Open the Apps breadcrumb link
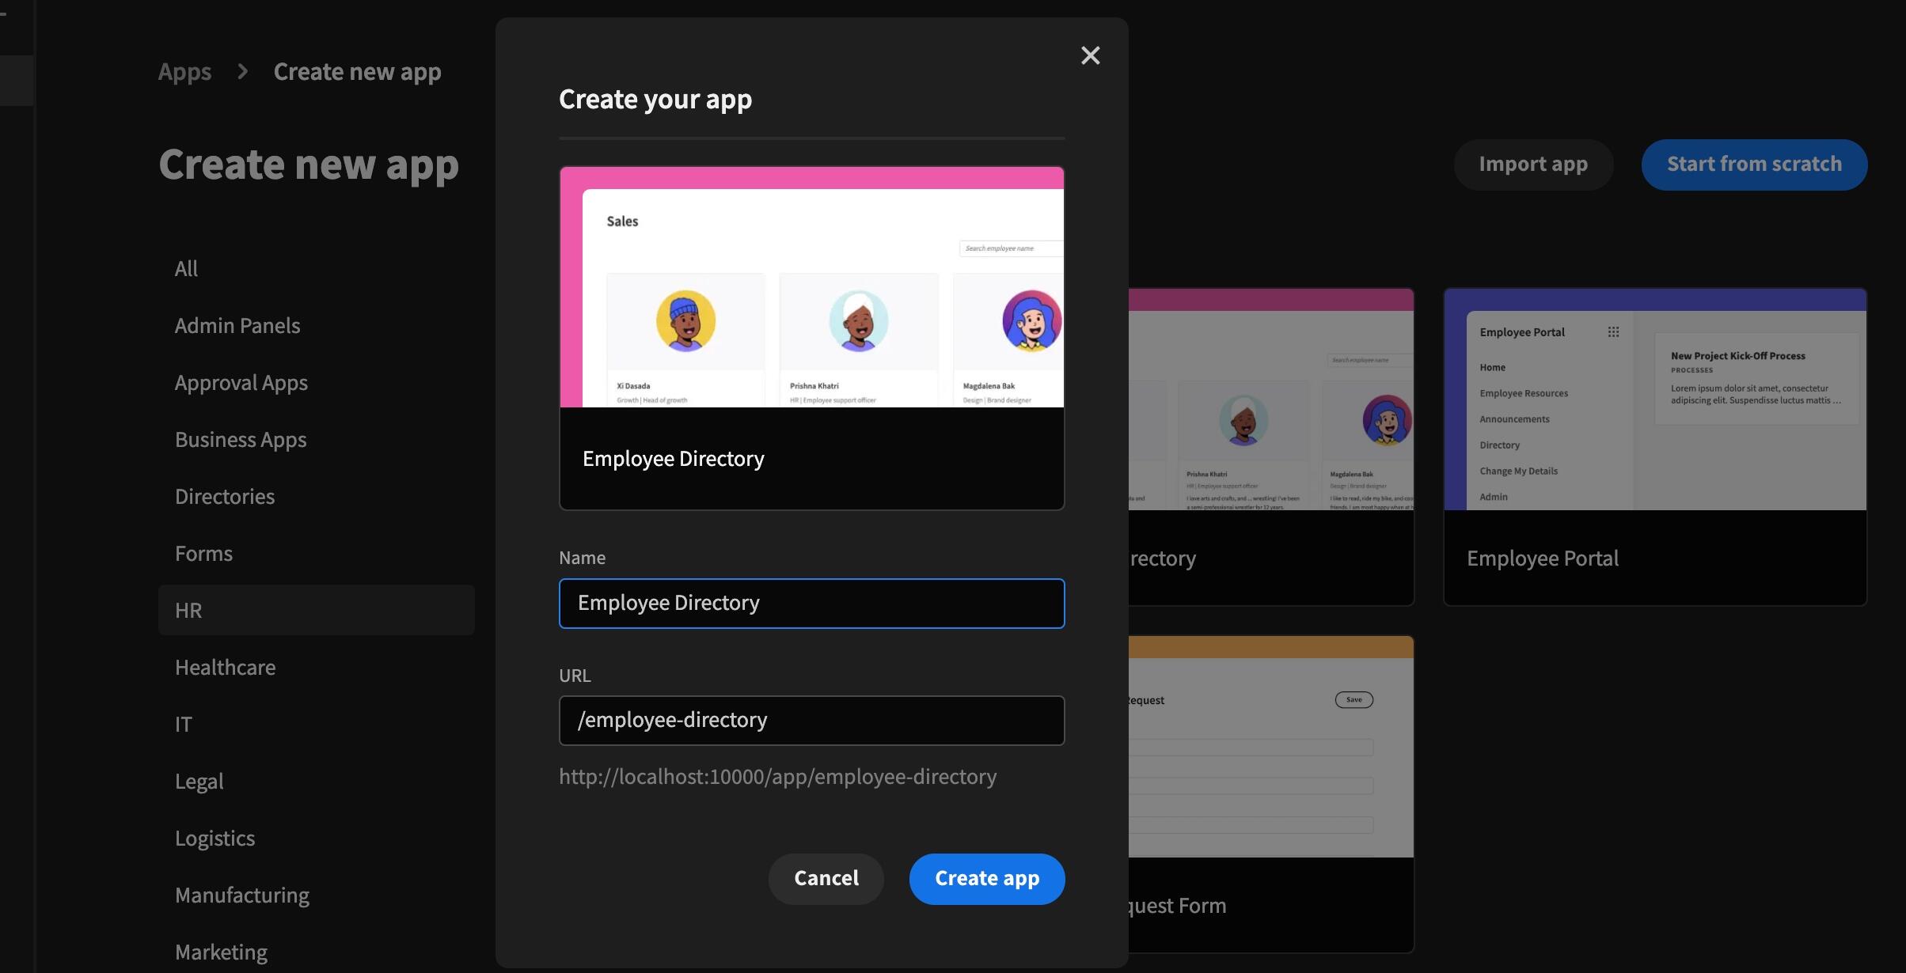 tap(184, 72)
